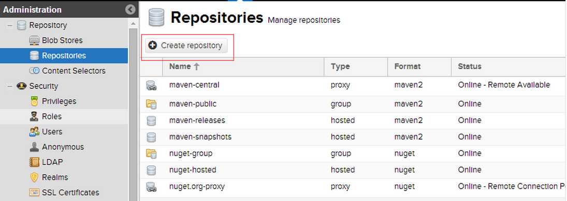Image resolution: width=567 pixels, height=201 pixels.
Task: Click the Security folder label in the tree
Action: pyautogui.click(x=43, y=86)
